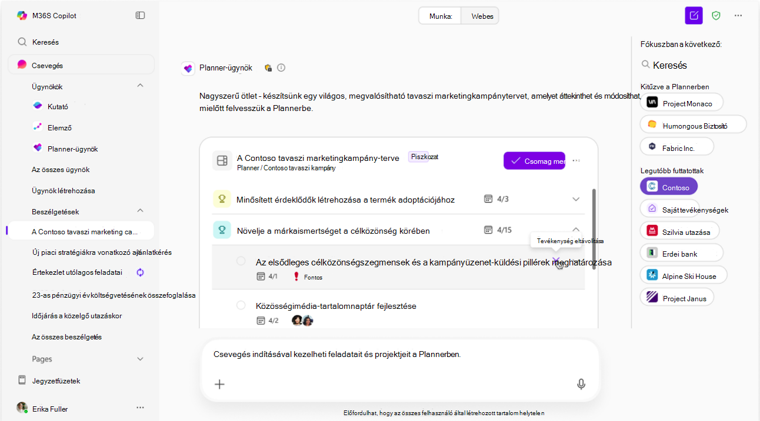Select the Humongous Biztosító chip
760x421 pixels.
(694, 125)
